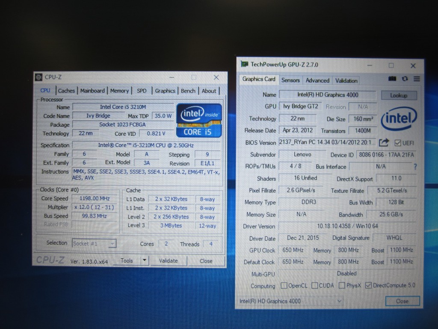Click the Tools button in CPU-Z
The width and height of the screenshot is (438, 329).
click(x=127, y=260)
